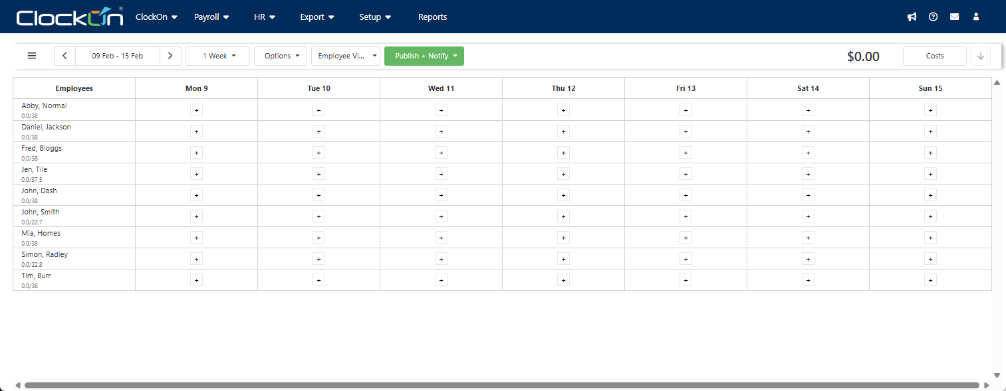Open the ClockOn navigation menu
This screenshot has width=1006, height=391.
(x=156, y=17)
